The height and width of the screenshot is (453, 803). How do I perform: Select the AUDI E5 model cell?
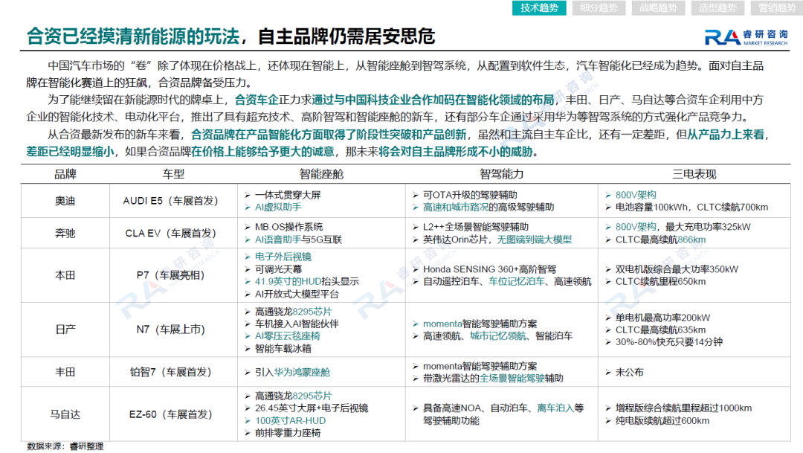click(x=173, y=201)
